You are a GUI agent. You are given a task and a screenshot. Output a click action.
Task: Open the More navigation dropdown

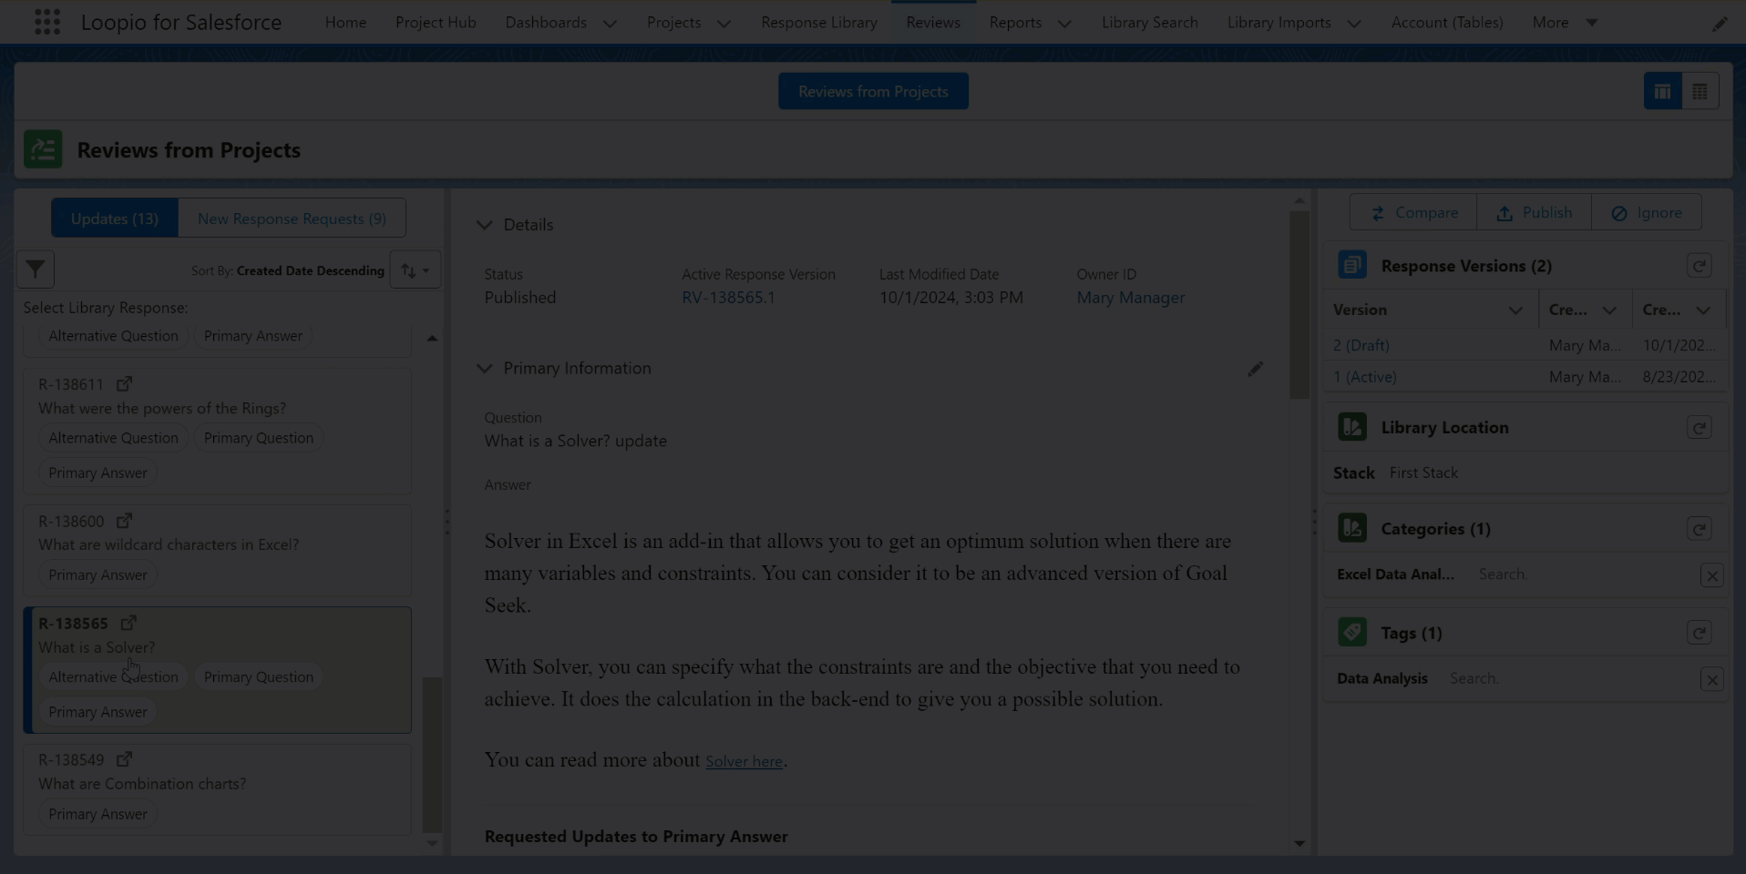pyautogui.click(x=1566, y=23)
